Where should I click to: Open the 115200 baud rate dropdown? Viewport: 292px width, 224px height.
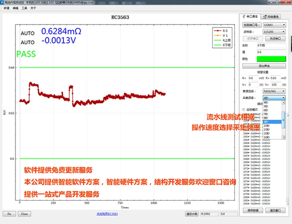tap(274, 32)
